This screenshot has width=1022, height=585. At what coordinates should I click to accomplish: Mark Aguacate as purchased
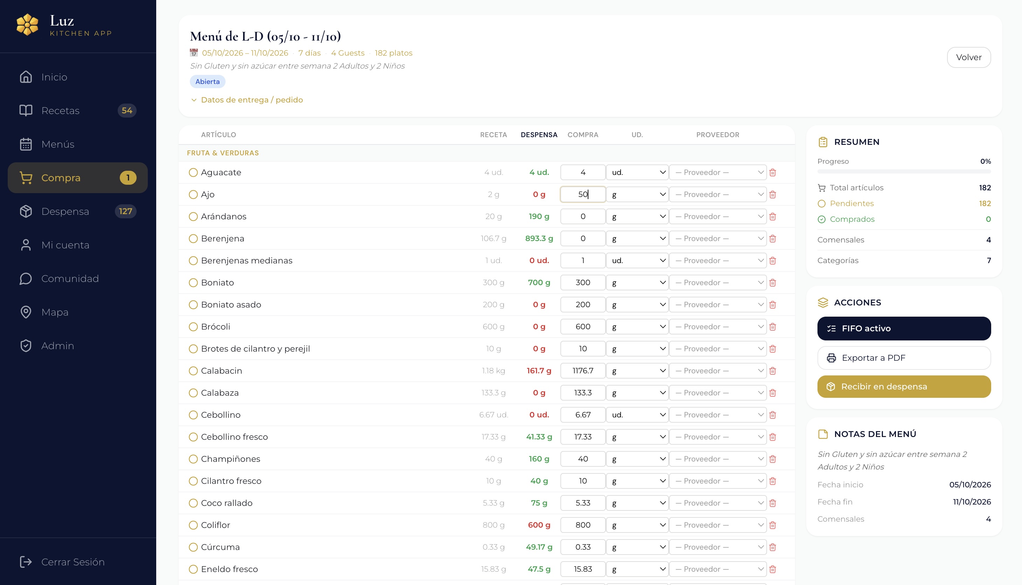tap(193, 172)
